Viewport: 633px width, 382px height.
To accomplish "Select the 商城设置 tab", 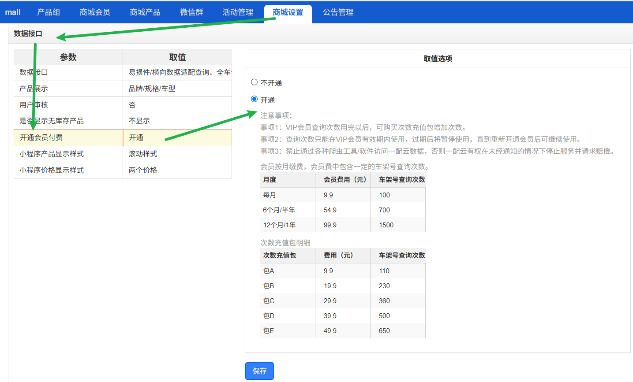I will [x=288, y=12].
